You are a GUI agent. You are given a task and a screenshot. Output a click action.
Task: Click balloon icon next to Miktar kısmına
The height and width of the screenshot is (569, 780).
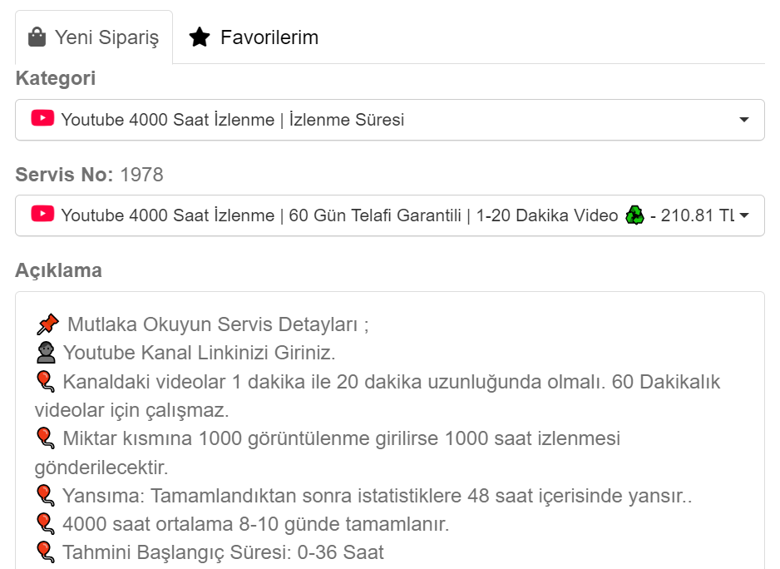click(45, 438)
